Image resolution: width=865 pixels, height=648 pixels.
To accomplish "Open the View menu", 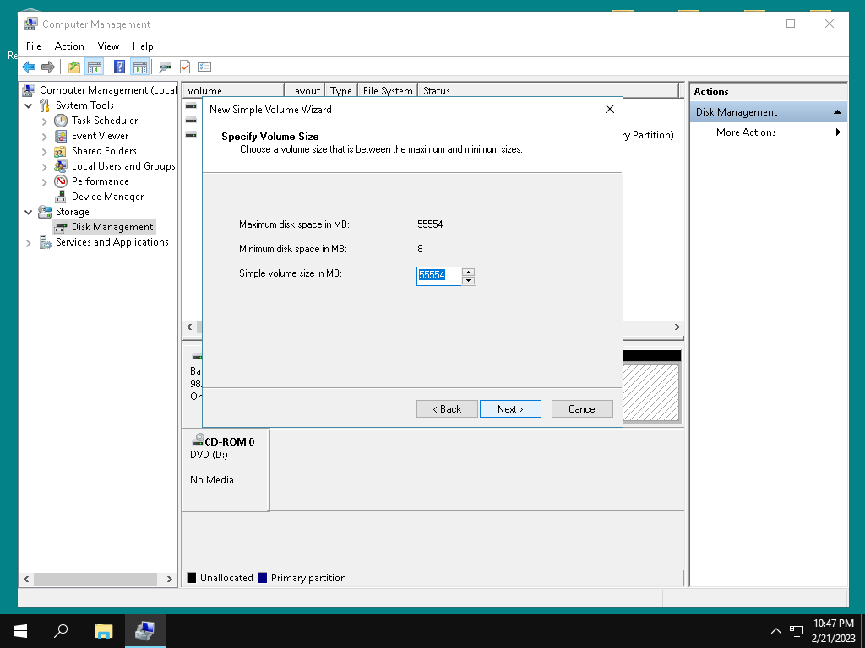I will click(x=108, y=46).
